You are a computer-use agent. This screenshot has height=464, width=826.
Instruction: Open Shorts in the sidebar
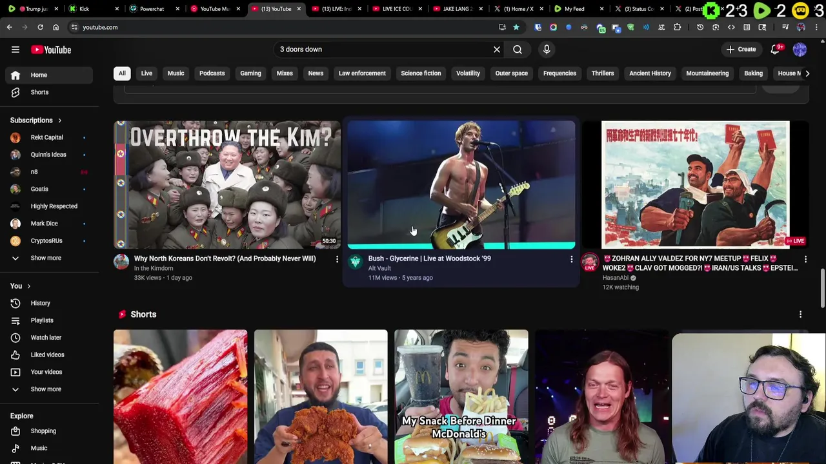[x=50, y=92]
